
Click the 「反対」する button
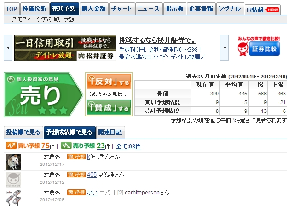109,82
